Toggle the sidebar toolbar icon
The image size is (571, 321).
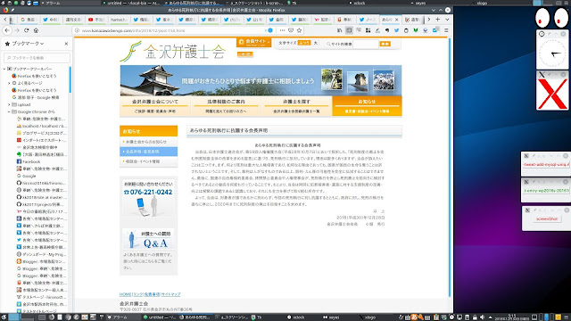tap(349, 30)
